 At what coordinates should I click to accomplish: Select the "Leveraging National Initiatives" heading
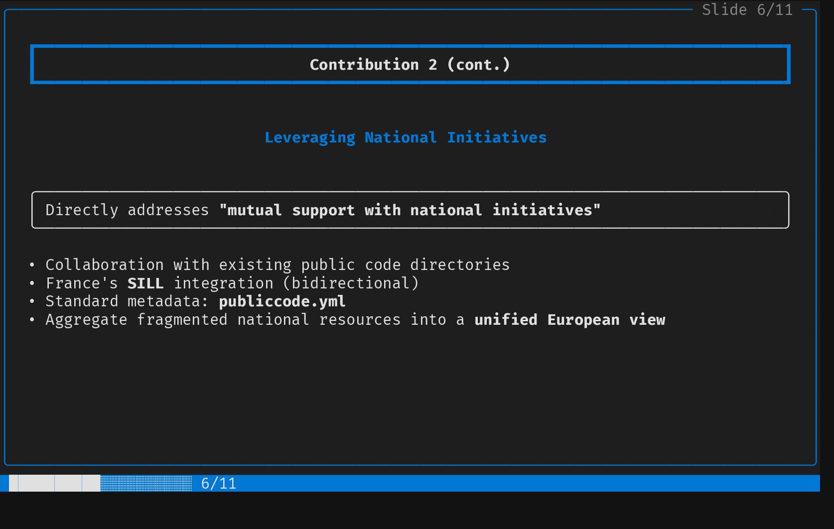(x=406, y=137)
